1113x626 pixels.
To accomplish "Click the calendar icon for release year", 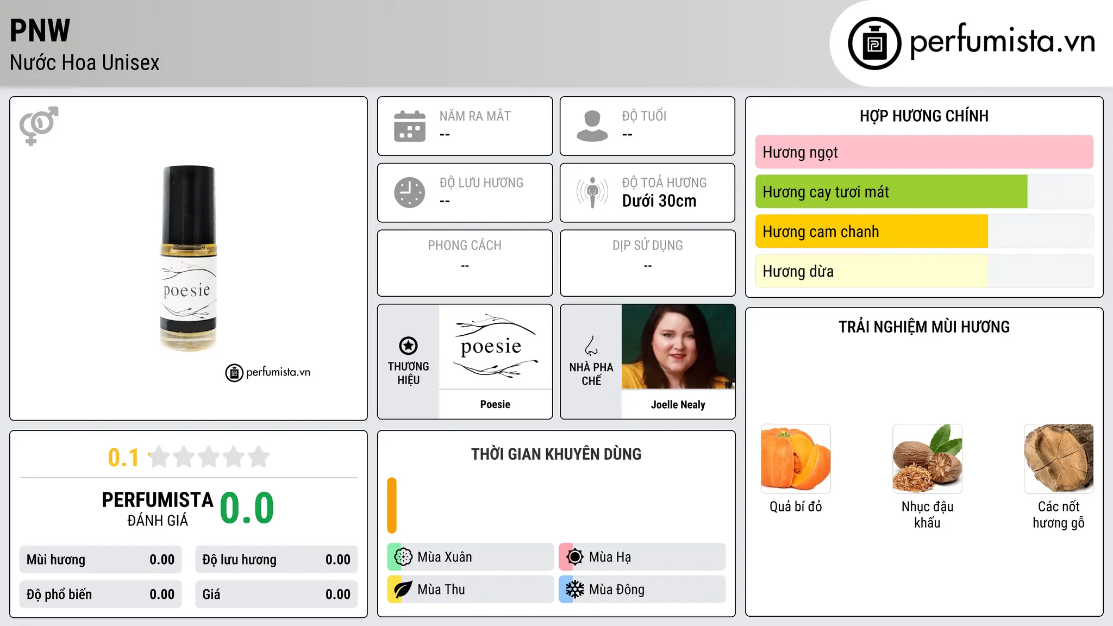I will (x=410, y=126).
